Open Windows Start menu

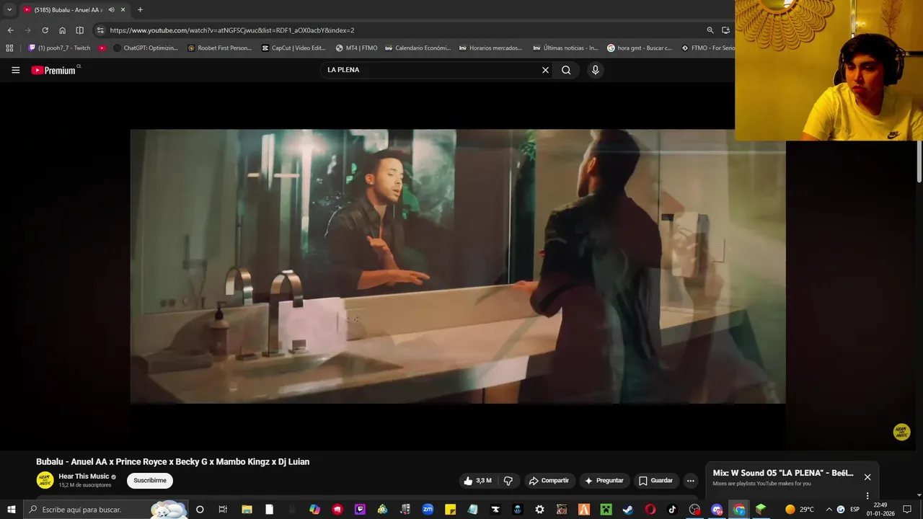click(x=11, y=510)
